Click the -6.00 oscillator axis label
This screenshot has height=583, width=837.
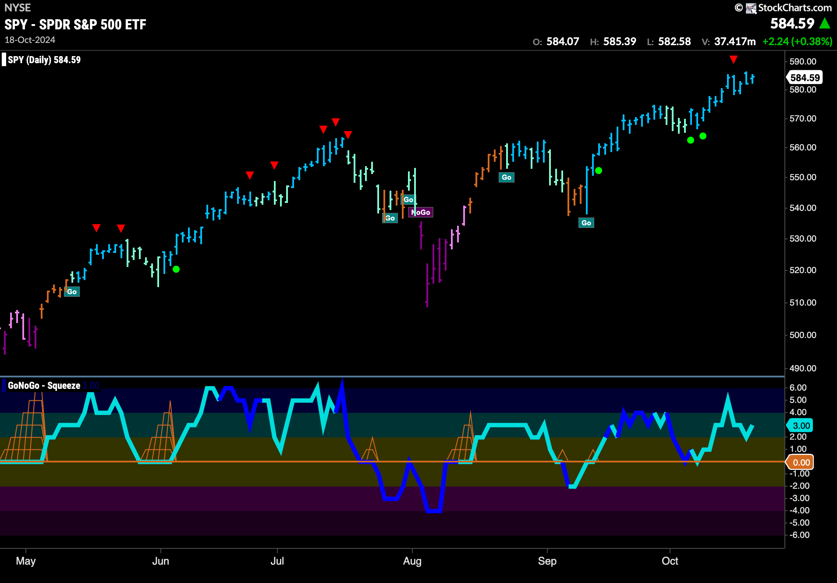point(799,535)
